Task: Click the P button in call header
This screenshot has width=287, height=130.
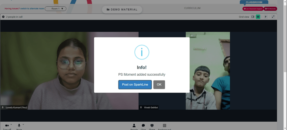Action: [x=265, y=17]
